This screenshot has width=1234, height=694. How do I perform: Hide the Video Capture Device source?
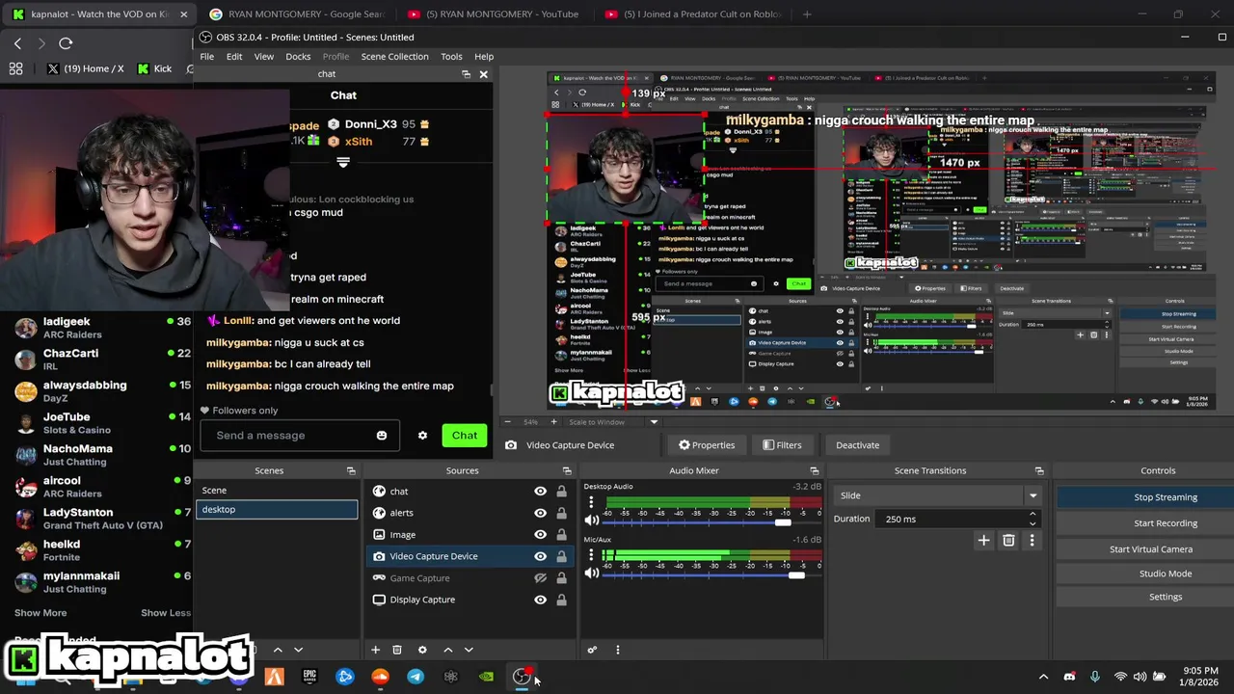click(x=540, y=556)
